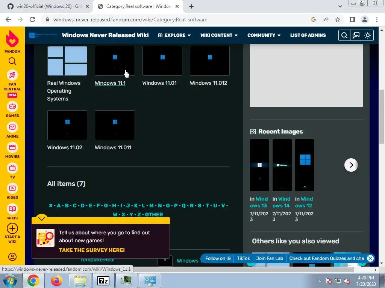Image resolution: width=385 pixels, height=288 pixels.
Task: Open the wiki discussions icon
Action: click(356, 35)
